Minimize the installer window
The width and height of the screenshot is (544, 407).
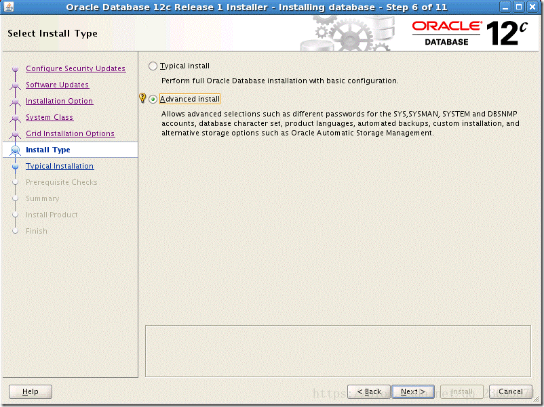[505, 7]
